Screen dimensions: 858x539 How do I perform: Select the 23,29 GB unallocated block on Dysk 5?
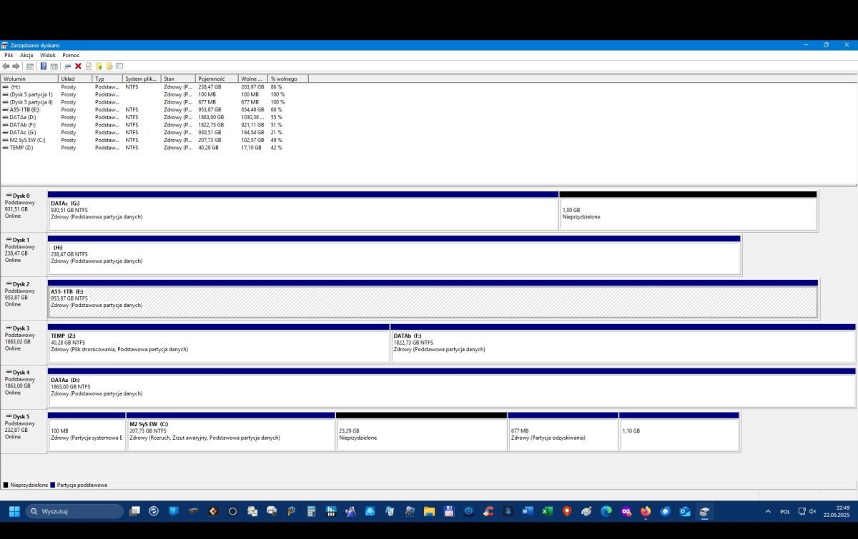click(422, 432)
